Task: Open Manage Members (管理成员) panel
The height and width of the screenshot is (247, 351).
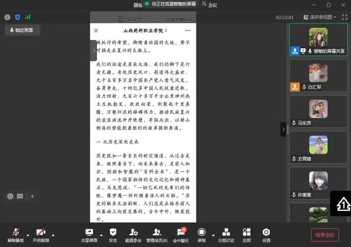Action: coord(157,235)
